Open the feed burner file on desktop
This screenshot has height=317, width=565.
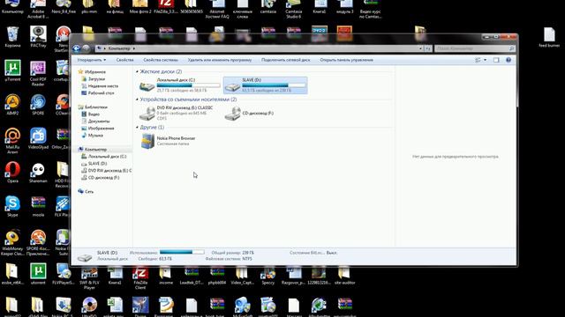click(x=549, y=37)
